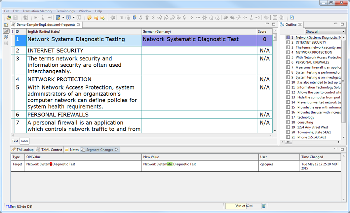The height and width of the screenshot is (213, 350).
Task: Click the blue split-columns toolbar icon
Action: point(68,18)
